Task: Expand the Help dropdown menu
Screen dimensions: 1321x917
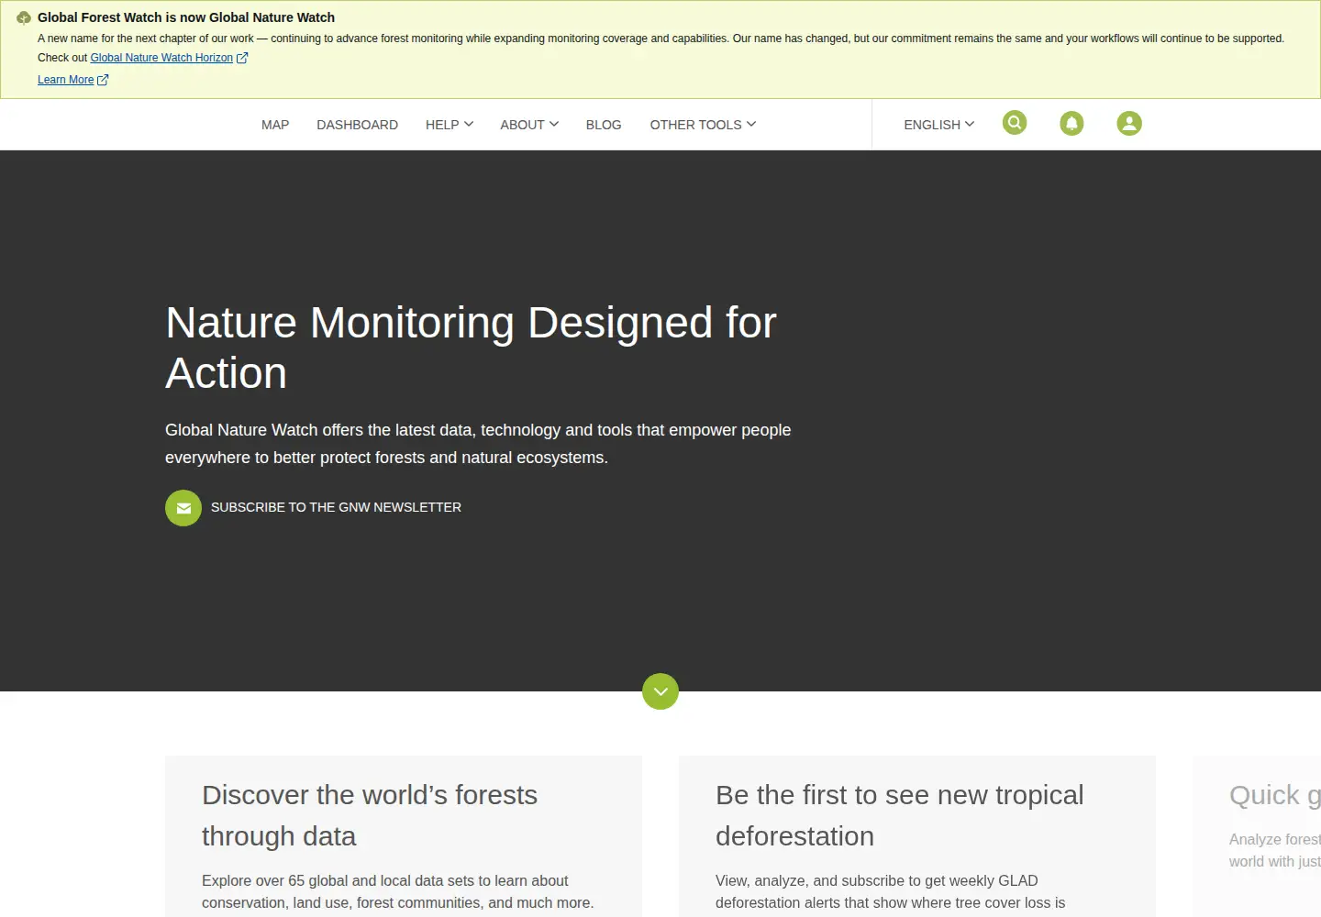Action: pos(450,125)
